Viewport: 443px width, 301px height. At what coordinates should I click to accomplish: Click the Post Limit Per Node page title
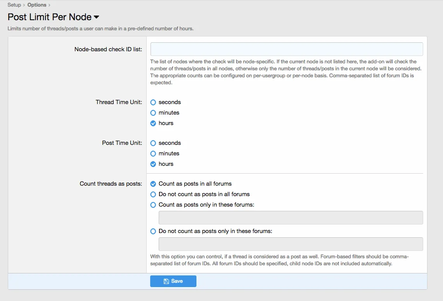click(49, 17)
